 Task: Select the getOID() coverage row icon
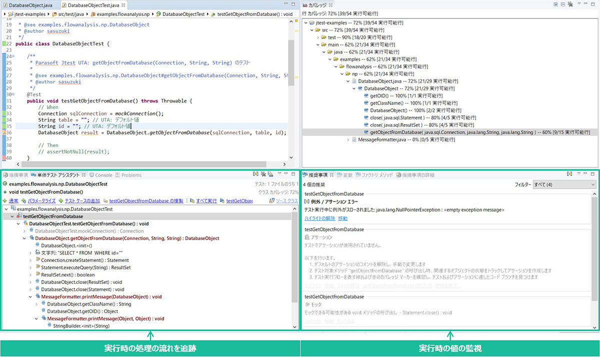tap(366, 95)
